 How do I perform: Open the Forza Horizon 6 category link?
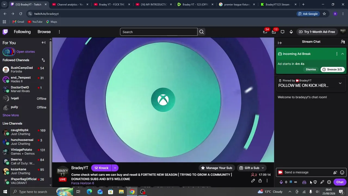(x=83, y=183)
